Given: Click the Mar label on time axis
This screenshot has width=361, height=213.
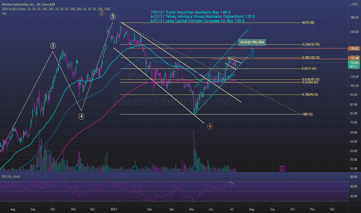Looking at the screenshot, I should 150,209.
